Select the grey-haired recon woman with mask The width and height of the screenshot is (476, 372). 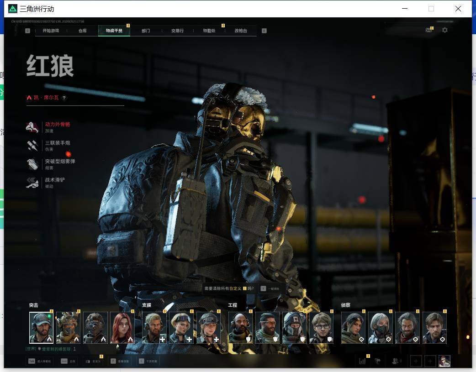point(380,327)
